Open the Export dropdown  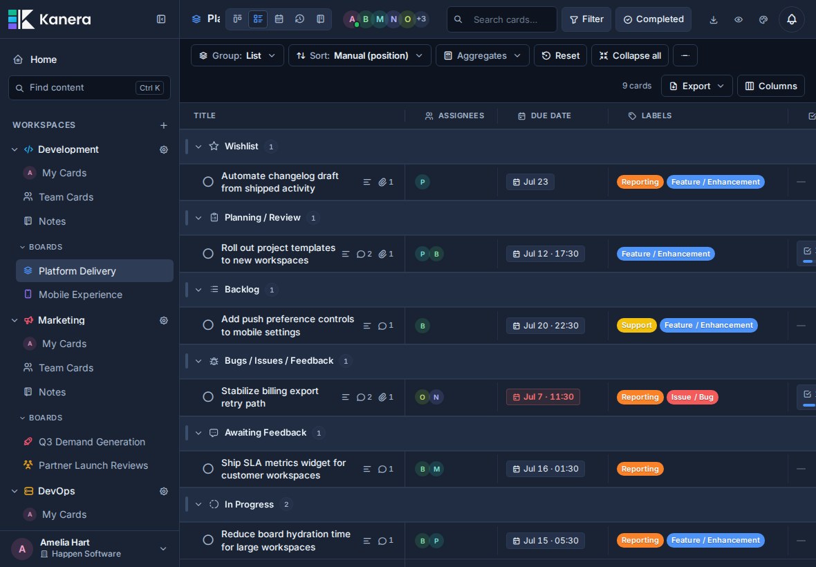(x=697, y=86)
